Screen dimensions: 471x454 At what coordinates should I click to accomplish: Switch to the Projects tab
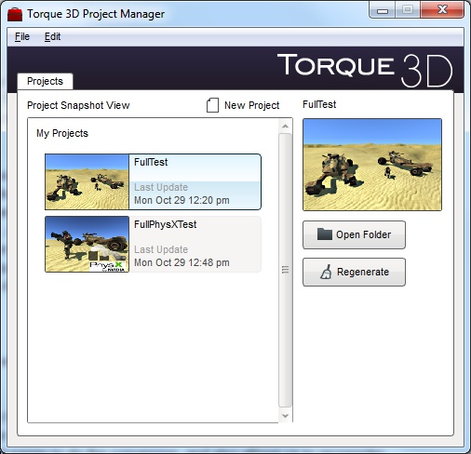45,81
